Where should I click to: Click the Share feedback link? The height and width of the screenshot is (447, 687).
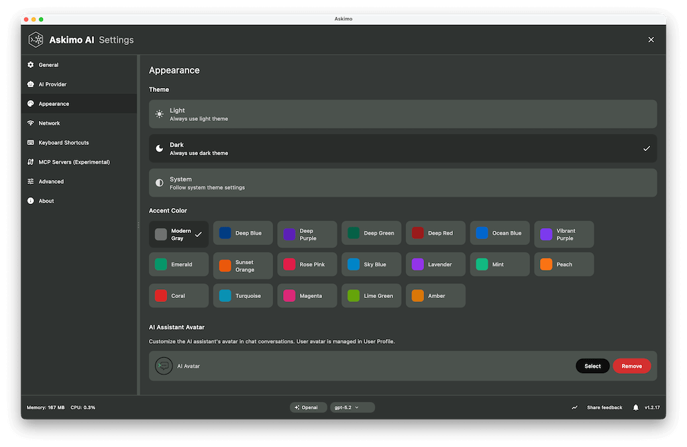pyautogui.click(x=604, y=407)
